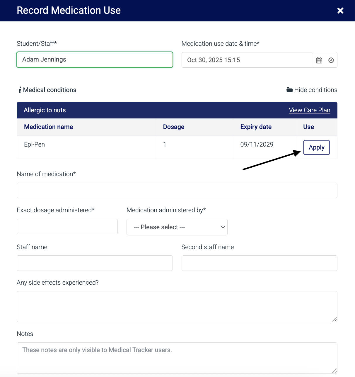Screen dimensions: 355x377
Task: Select the Epi-Pen medication row
Action: coord(86,145)
